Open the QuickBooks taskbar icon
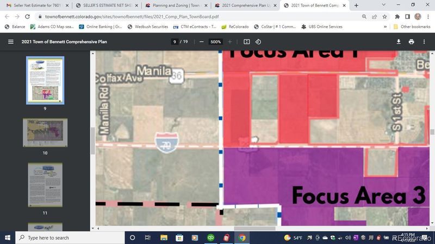Image resolution: width=435 pixels, height=244 pixels. click(211, 237)
